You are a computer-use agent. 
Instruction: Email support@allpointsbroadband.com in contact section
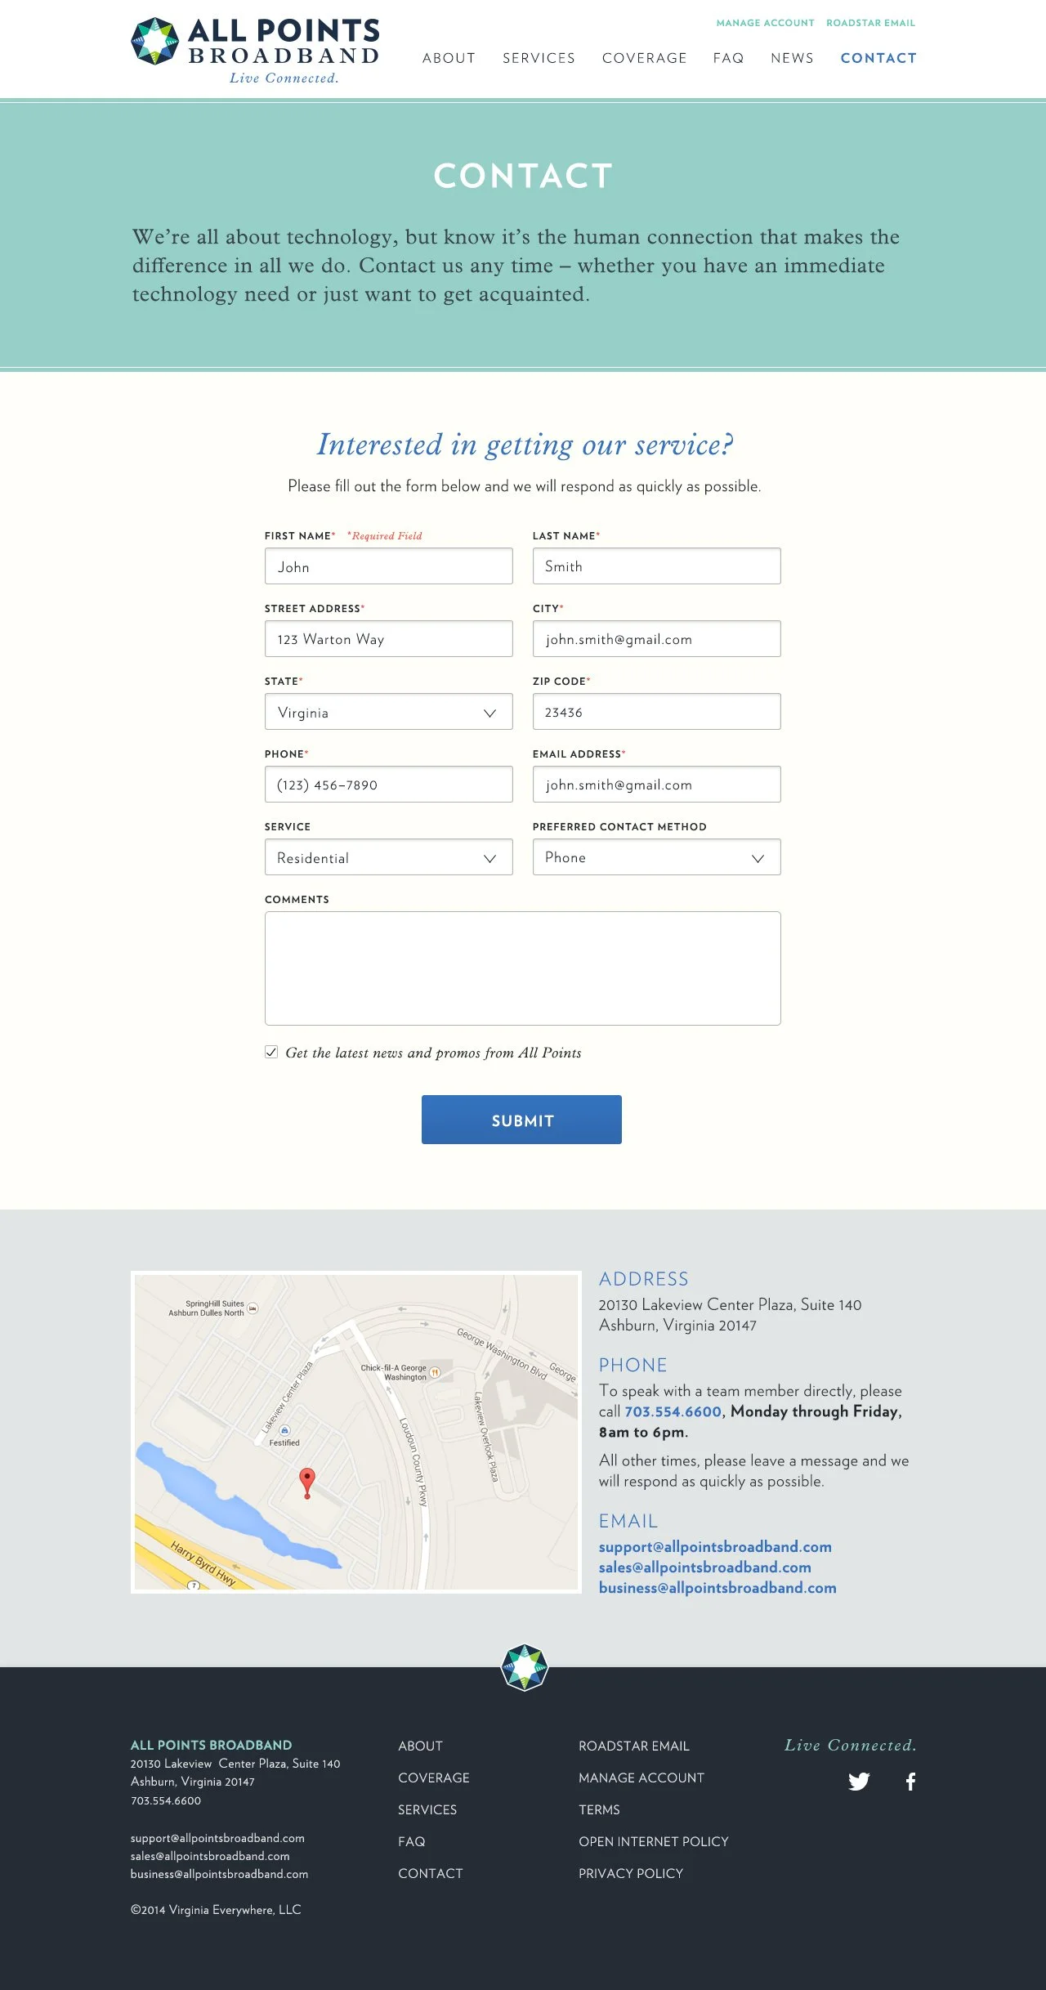pos(715,1547)
